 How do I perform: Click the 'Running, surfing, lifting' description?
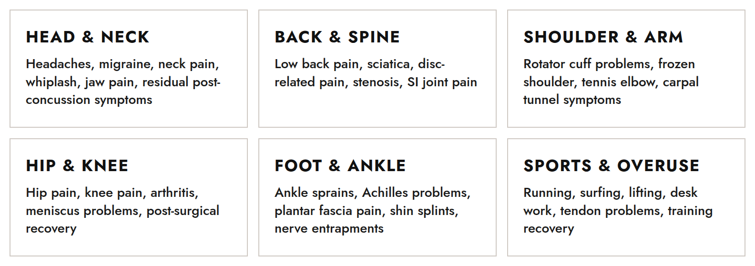coord(618,210)
